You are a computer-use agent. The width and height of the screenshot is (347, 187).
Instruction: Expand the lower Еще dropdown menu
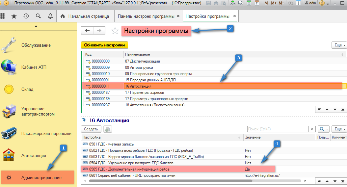[339, 129]
